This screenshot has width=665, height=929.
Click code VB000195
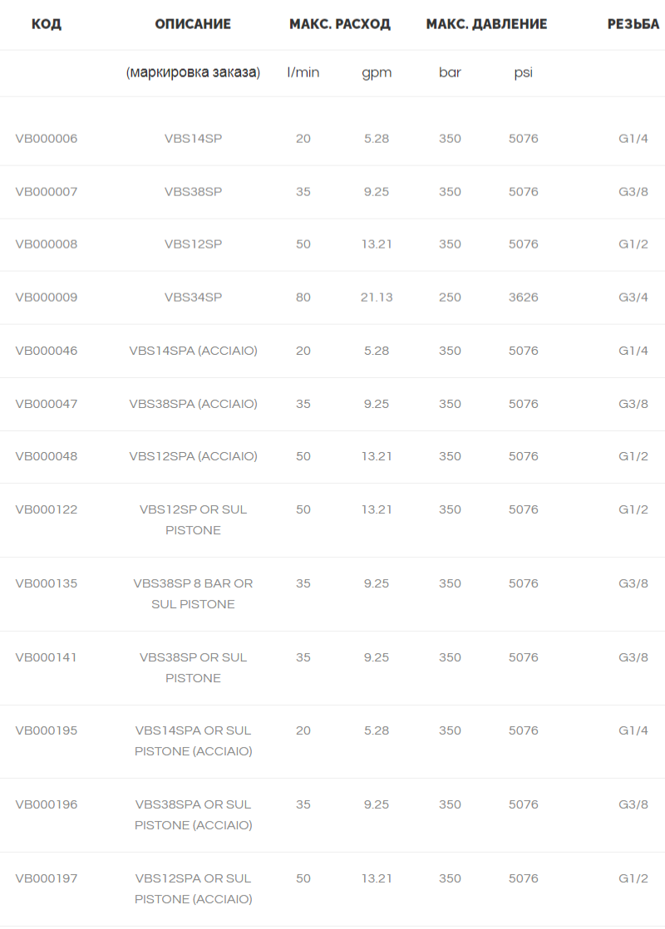pyautogui.click(x=47, y=730)
